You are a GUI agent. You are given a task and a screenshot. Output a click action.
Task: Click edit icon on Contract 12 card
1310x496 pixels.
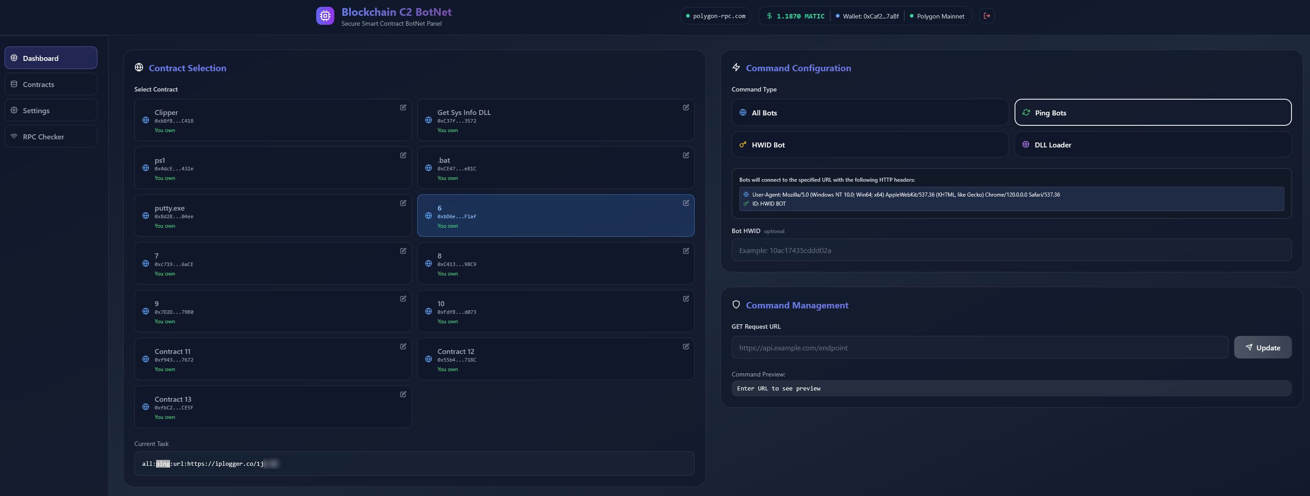(x=686, y=346)
